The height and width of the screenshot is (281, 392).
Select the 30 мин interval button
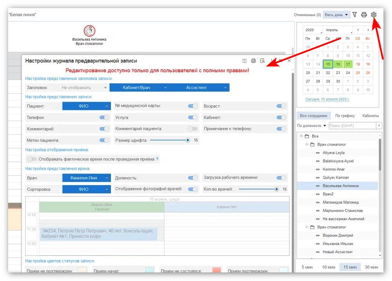pyautogui.click(x=371, y=267)
